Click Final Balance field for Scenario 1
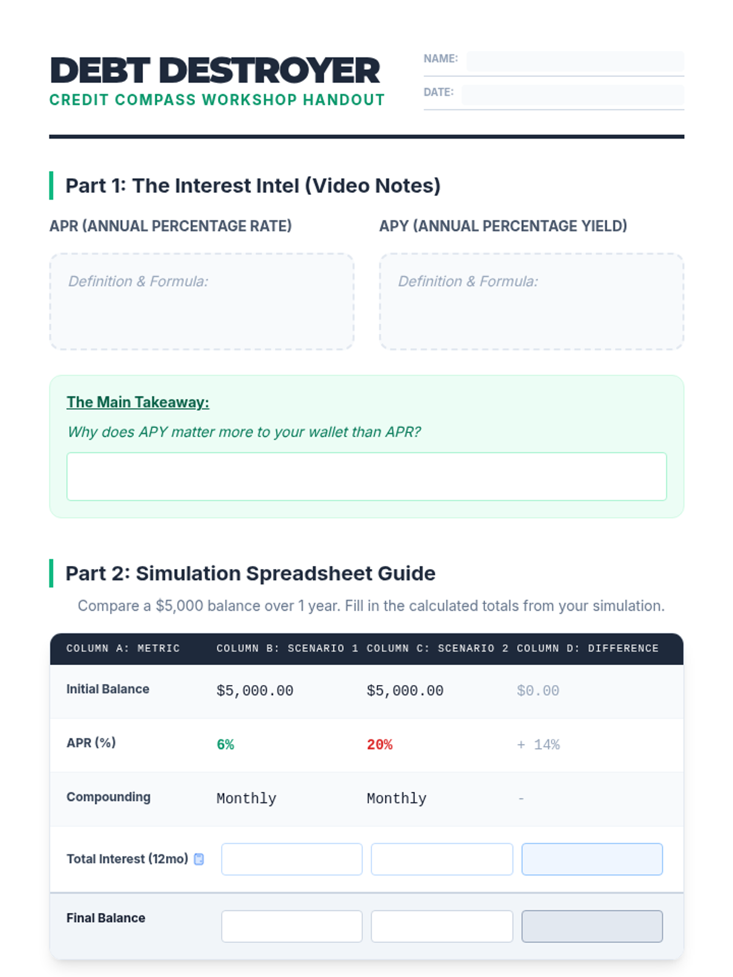This screenshot has height=977, width=733. (x=291, y=926)
